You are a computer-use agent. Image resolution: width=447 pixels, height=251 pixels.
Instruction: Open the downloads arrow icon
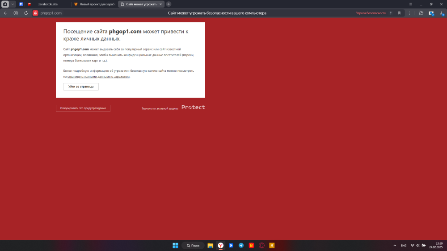(x=441, y=13)
